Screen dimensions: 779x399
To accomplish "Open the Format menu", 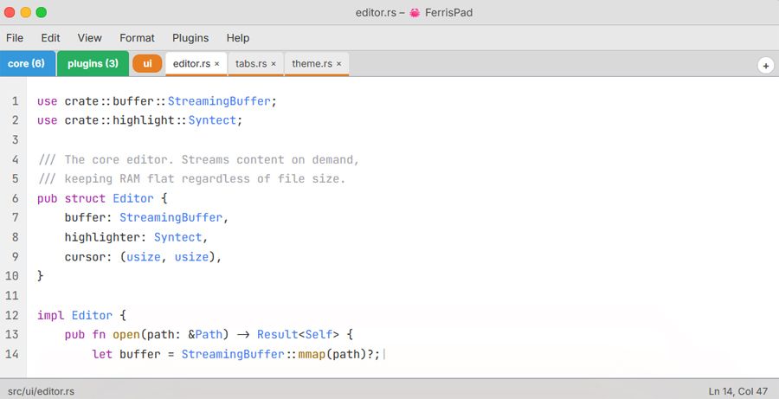I will 137,38.
